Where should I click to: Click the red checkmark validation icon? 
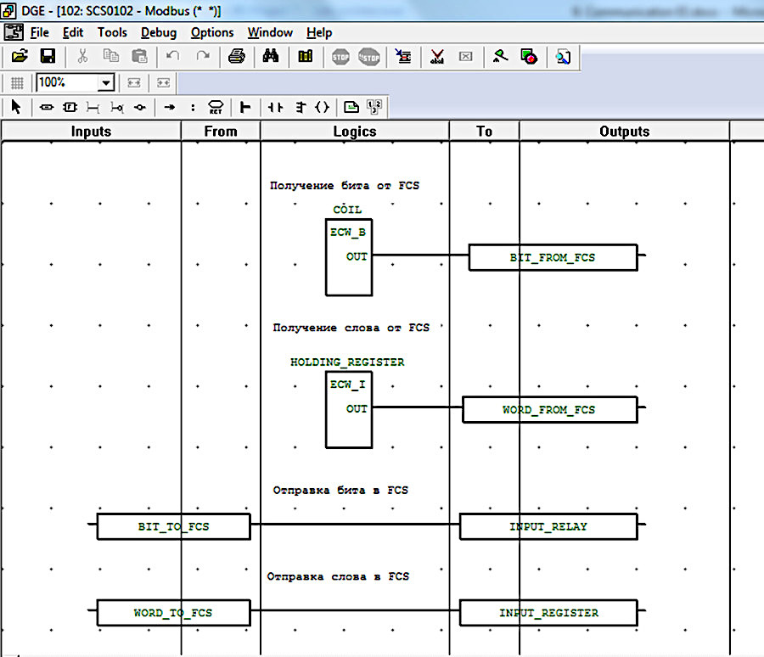437,57
